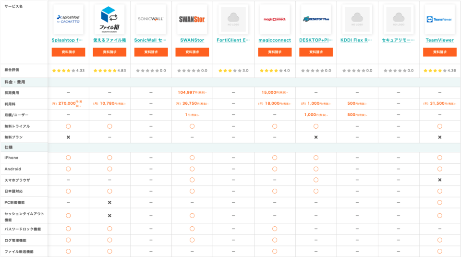The height and width of the screenshot is (257, 461).
Task: Click the 4.83 star rating
Action: point(109,71)
